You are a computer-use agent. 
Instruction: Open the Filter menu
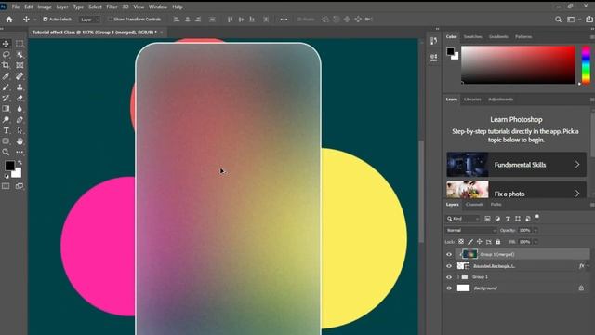(112, 7)
